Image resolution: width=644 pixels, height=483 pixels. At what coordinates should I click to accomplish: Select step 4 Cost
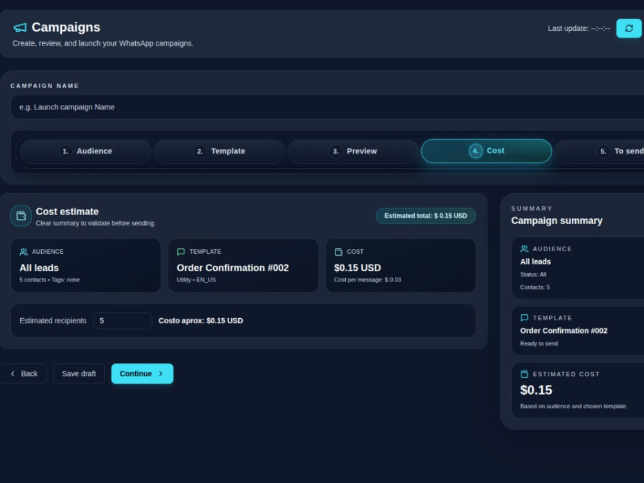tap(486, 151)
